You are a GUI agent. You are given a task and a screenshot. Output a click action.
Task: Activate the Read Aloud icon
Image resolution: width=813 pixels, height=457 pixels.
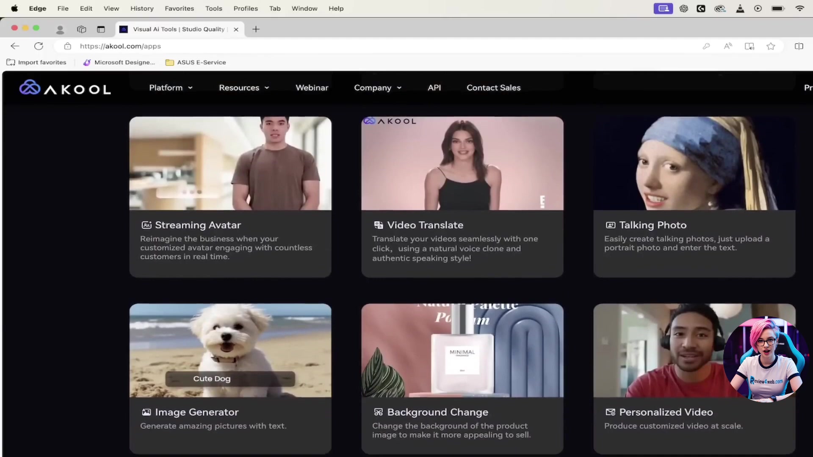pyautogui.click(x=728, y=46)
